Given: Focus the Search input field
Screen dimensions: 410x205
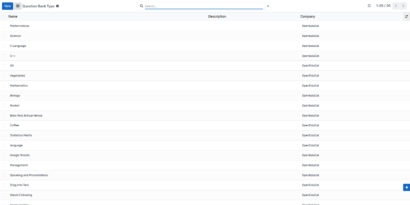Looking at the screenshot, I should click(x=204, y=6).
